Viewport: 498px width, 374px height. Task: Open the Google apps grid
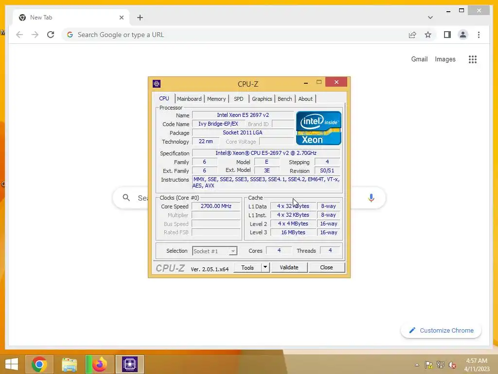(x=473, y=59)
